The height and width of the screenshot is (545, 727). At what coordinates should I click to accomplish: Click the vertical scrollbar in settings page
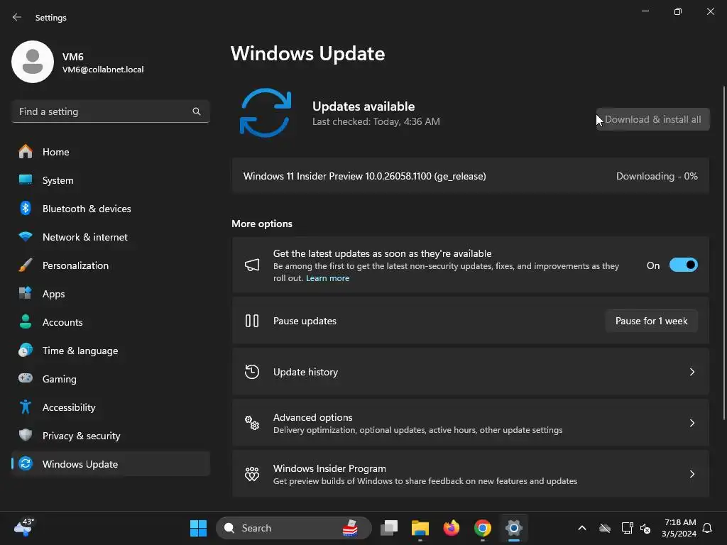click(x=723, y=253)
